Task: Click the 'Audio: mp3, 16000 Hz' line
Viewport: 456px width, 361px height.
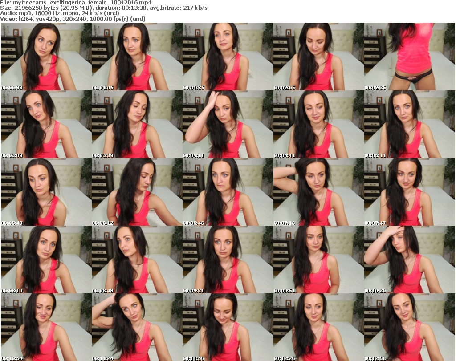Action: (60, 13)
